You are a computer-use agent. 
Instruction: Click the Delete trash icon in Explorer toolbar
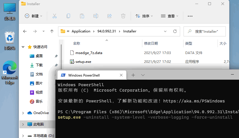[123, 16]
